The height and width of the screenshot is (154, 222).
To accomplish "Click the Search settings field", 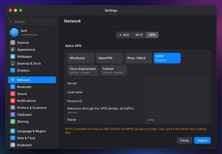I will pos(32,21).
